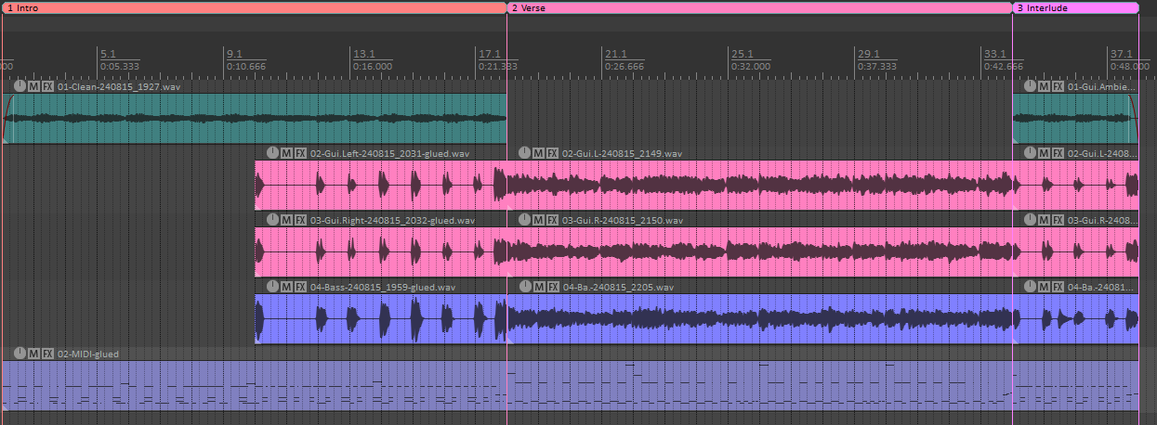Screen dimensions: 1157x425
Task: Toggle mute on 04-Bass-240815_1959-glued.wav
Action: click(x=286, y=287)
